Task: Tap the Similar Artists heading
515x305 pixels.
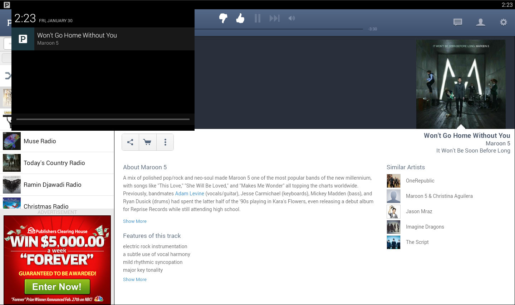Action: 406,167
